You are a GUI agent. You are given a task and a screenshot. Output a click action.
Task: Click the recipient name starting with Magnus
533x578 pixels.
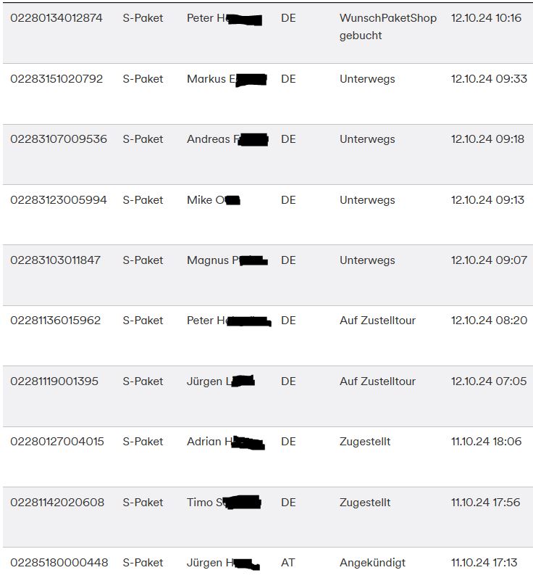[227, 260]
